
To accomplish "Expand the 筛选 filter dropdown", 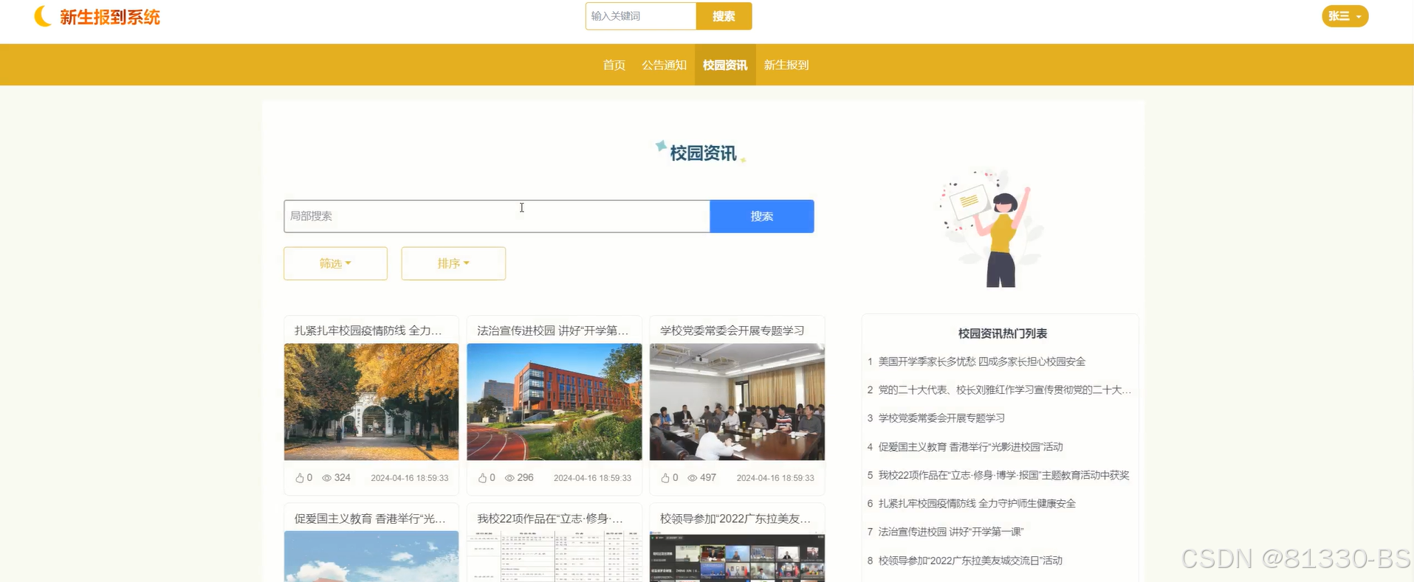I will pyautogui.click(x=335, y=263).
